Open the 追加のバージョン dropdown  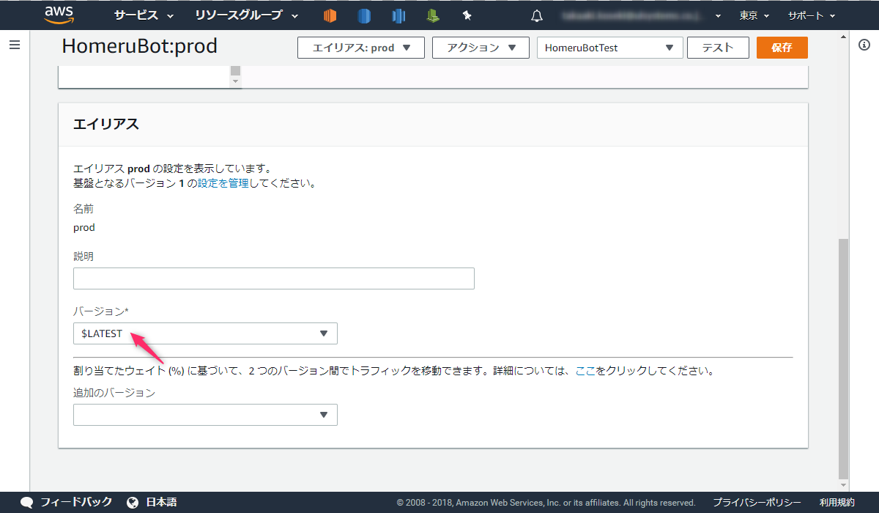205,415
